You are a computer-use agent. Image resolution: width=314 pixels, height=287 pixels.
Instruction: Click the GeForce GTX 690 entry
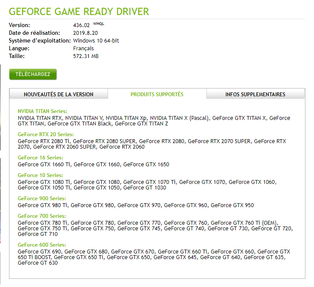click(x=39, y=252)
